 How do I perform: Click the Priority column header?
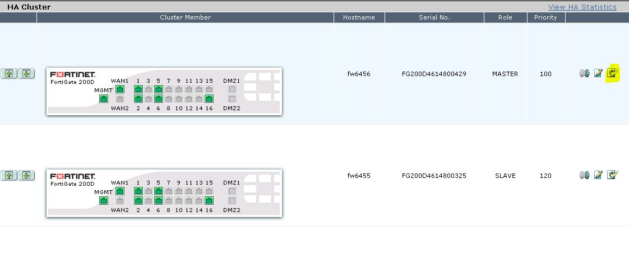[x=545, y=17]
